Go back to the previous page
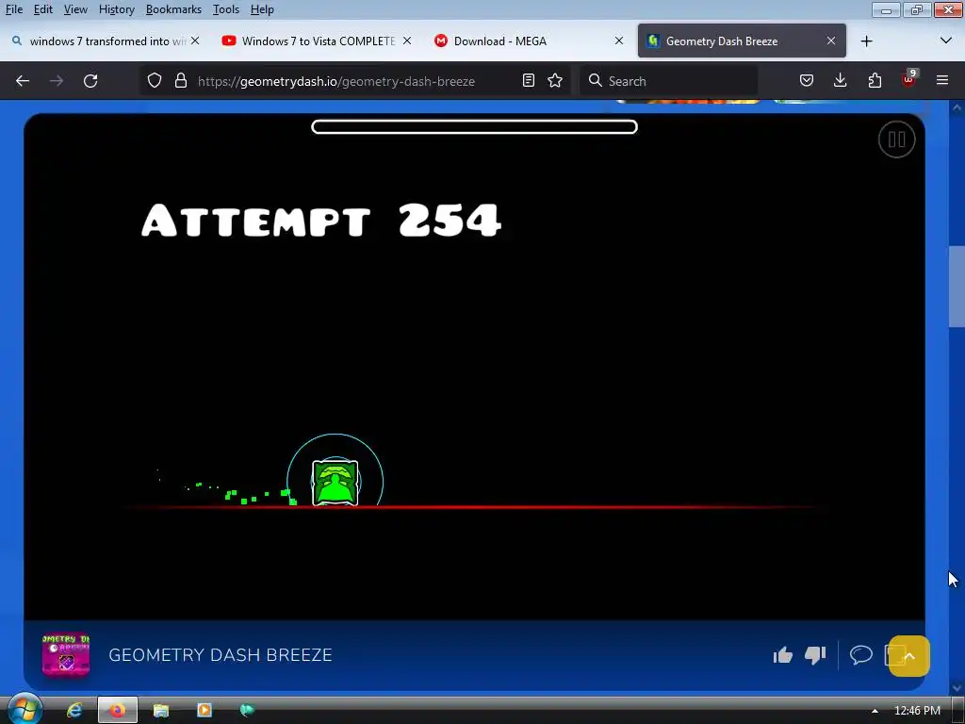This screenshot has width=965, height=724. coord(23,81)
